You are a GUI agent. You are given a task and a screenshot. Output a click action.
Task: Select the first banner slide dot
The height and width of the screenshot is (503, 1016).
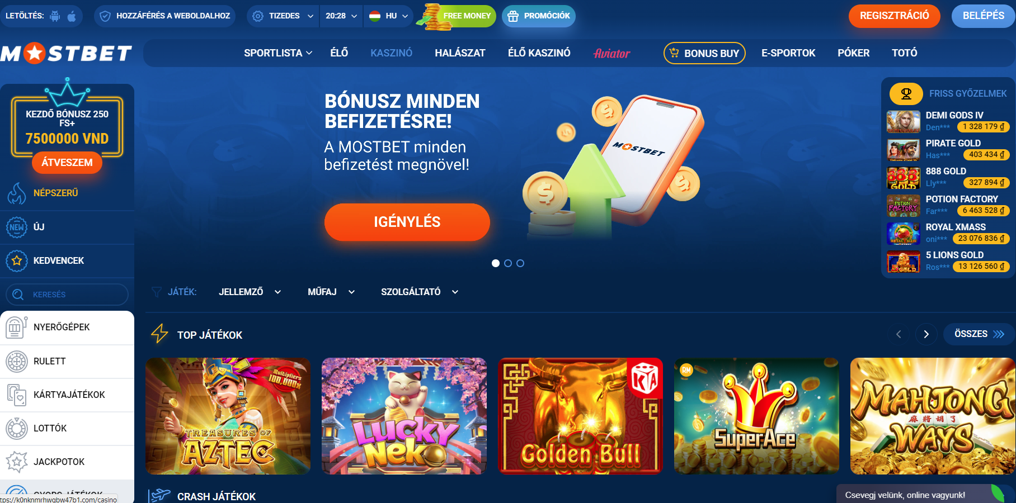496,263
